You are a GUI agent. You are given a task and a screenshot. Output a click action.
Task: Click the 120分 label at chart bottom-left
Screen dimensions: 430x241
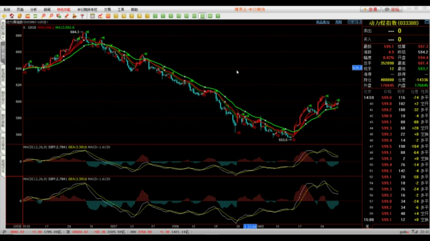point(17,227)
